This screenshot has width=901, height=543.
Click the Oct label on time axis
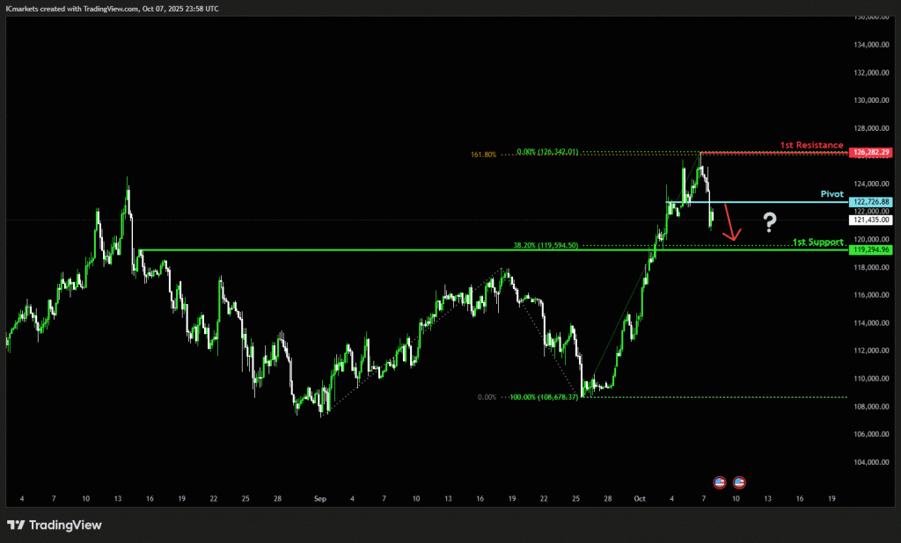[640, 498]
